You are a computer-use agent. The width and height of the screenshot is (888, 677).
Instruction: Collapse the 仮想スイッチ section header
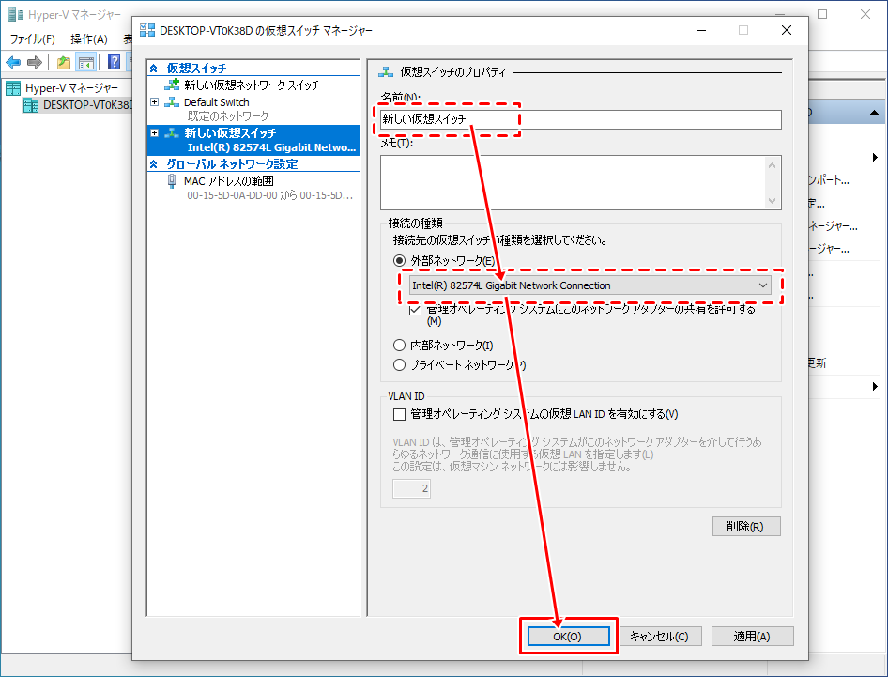click(154, 69)
